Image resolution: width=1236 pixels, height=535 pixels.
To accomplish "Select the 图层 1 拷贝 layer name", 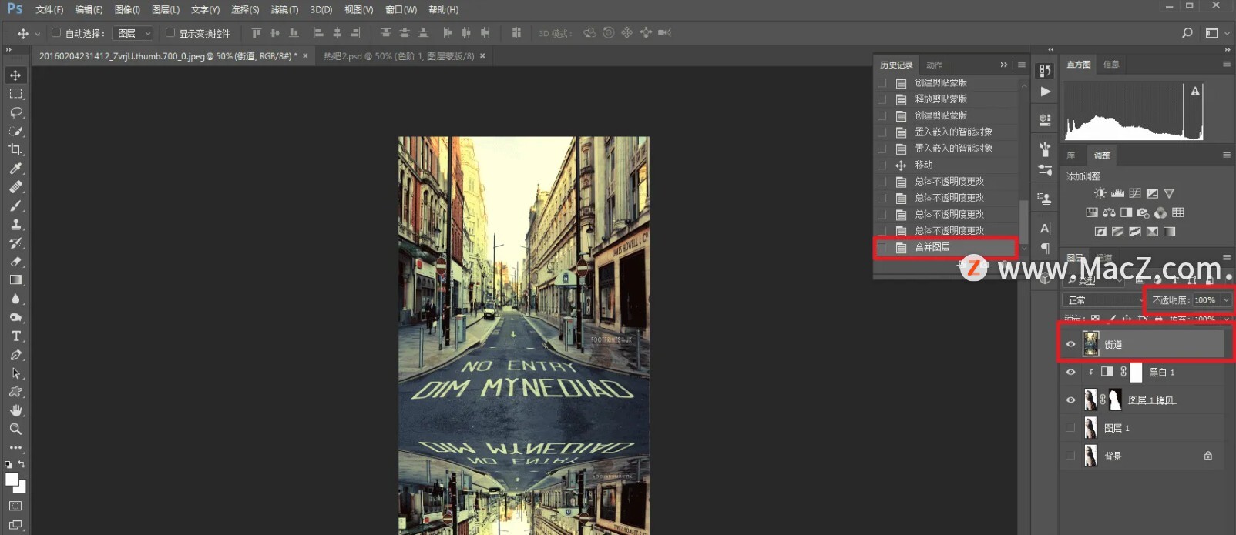I will [1151, 400].
